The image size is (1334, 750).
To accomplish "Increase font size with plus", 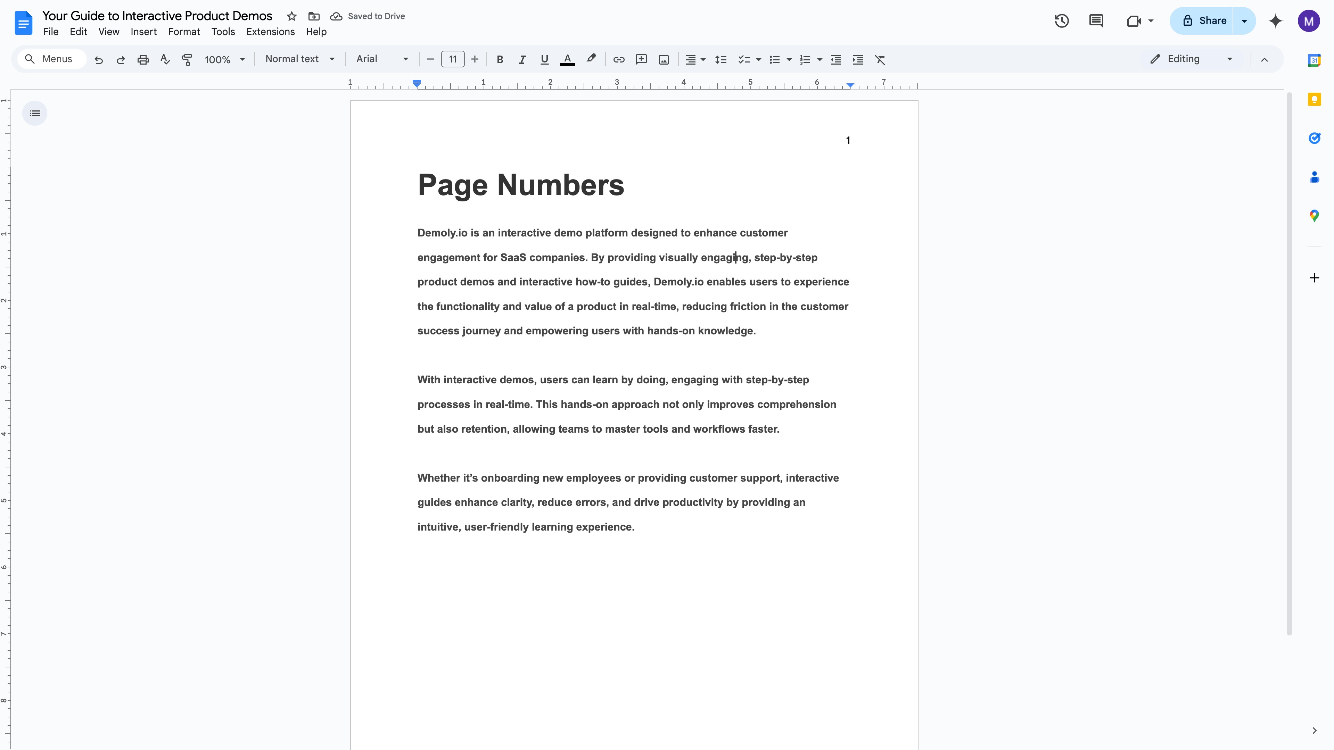I will pos(474,59).
